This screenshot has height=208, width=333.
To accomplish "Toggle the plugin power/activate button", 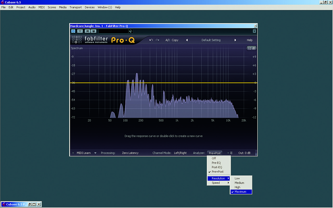I will click(x=73, y=31).
